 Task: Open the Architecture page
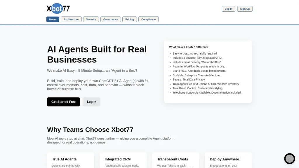click(71, 19)
